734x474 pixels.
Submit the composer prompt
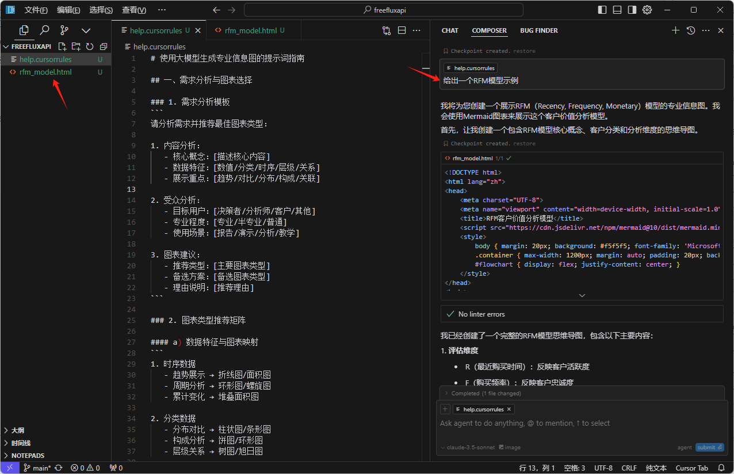(x=709, y=448)
